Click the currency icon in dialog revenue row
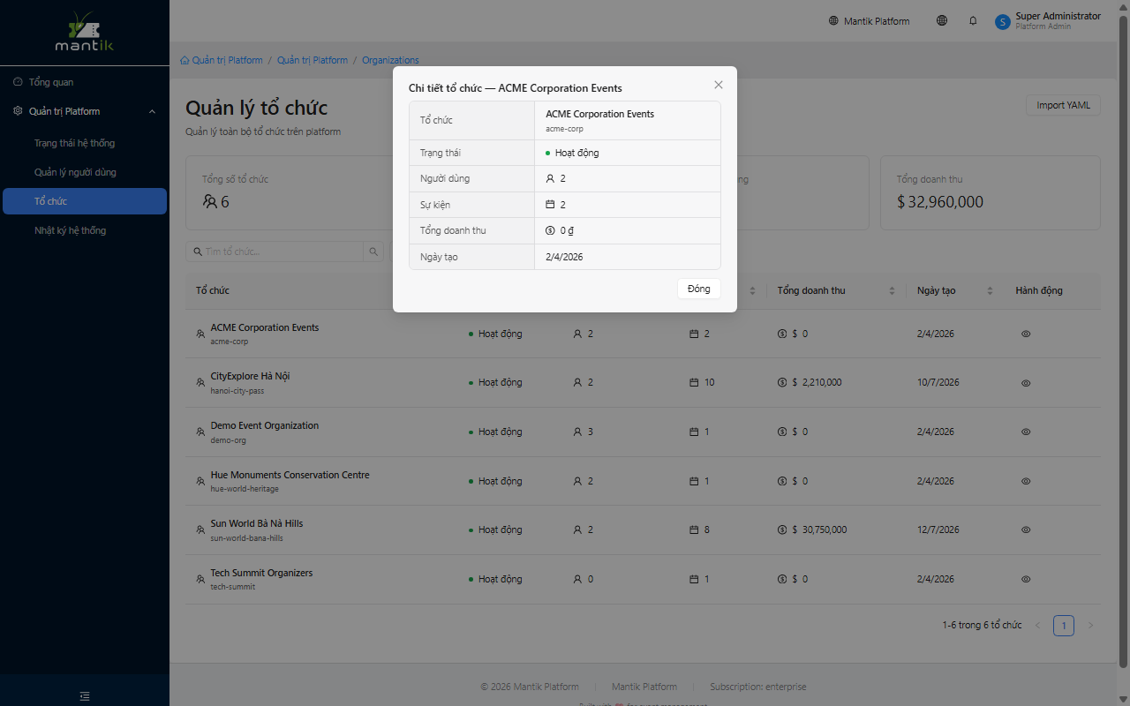Image resolution: width=1130 pixels, height=706 pixels. point(550,230)
